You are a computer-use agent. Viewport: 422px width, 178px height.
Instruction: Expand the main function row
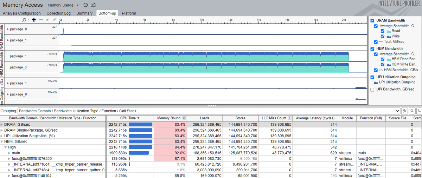[9, 153]
